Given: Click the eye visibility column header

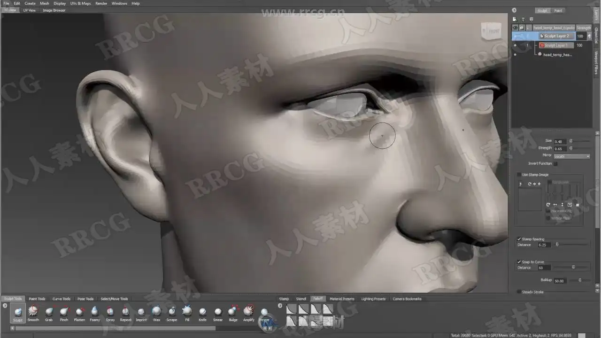Looking at the screenshot, I should coord(515,28).
